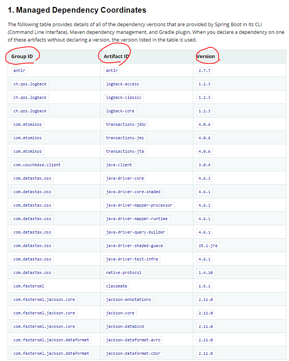Click version 2.11.0 in jackson-dataformat-avro row

click(206, 340)
